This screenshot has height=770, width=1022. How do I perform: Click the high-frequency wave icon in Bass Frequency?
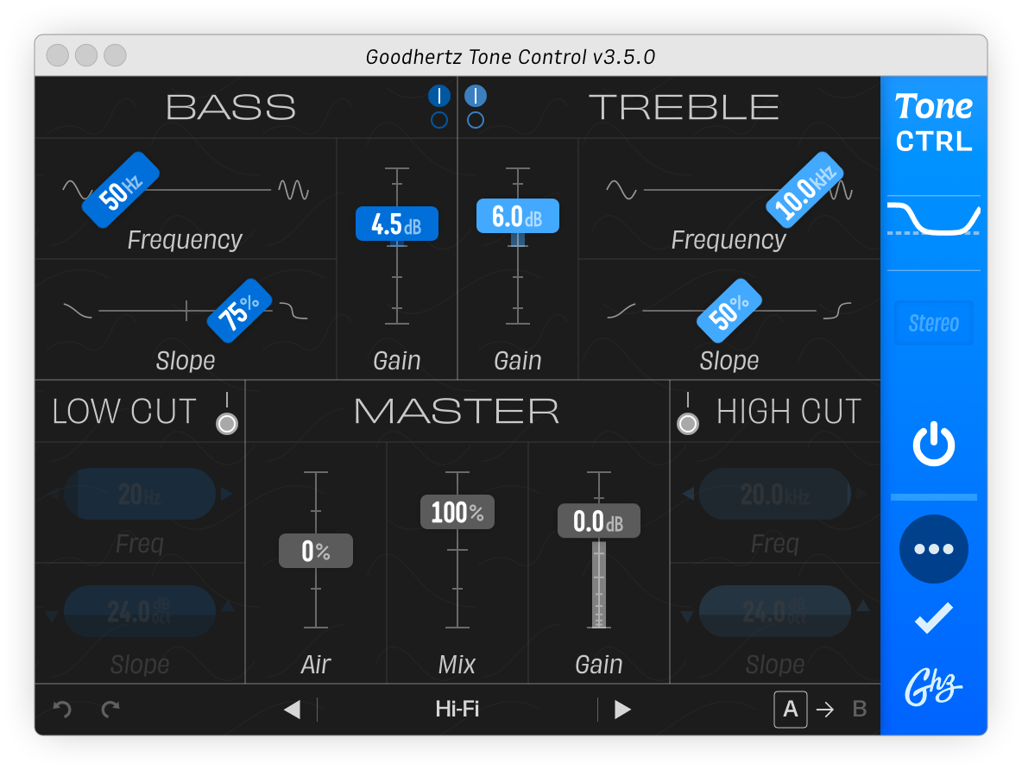pyautogui.click(x=293, y=190)
